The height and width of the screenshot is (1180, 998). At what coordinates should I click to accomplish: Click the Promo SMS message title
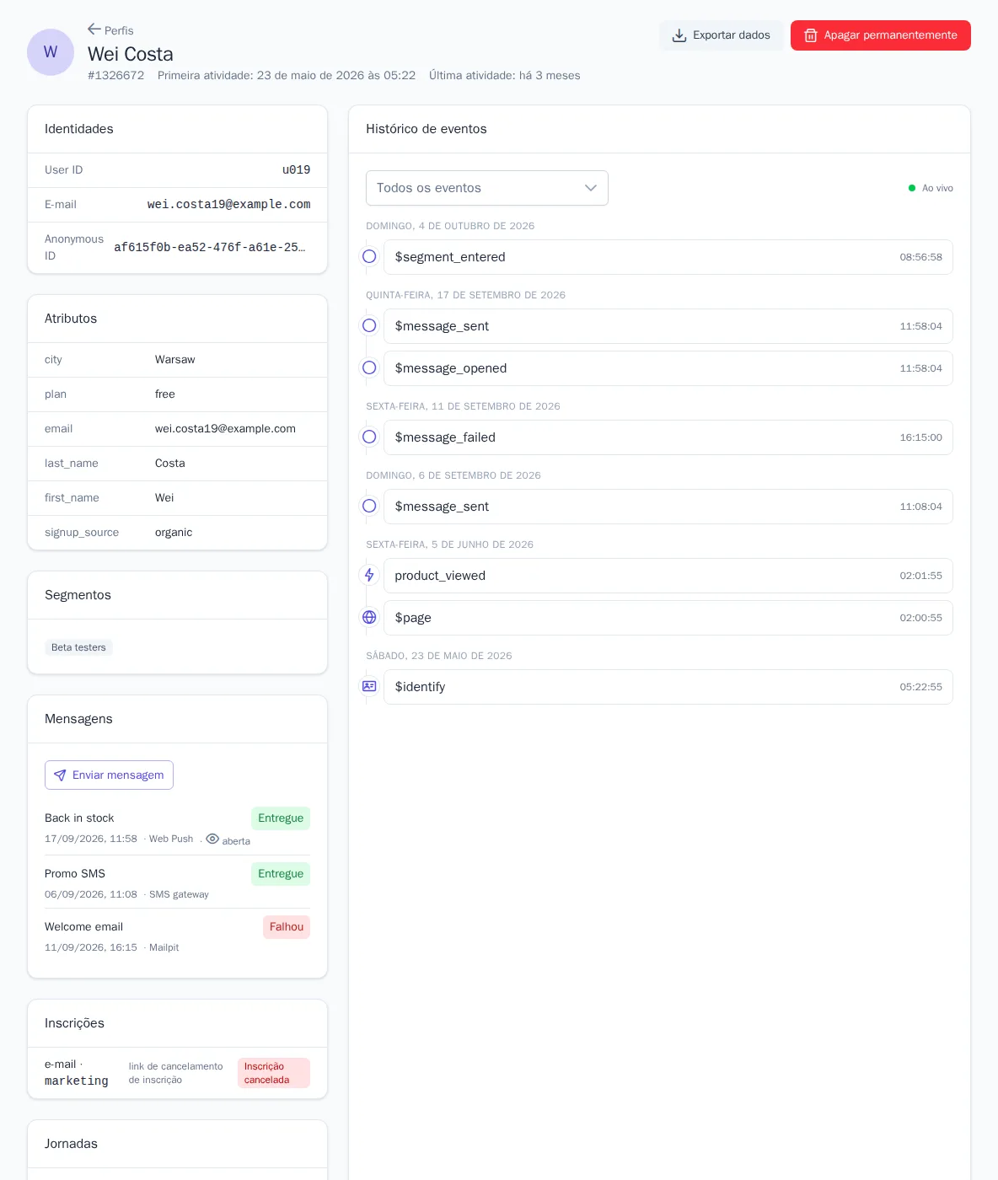pyautogui.click(x=75, y=874)
